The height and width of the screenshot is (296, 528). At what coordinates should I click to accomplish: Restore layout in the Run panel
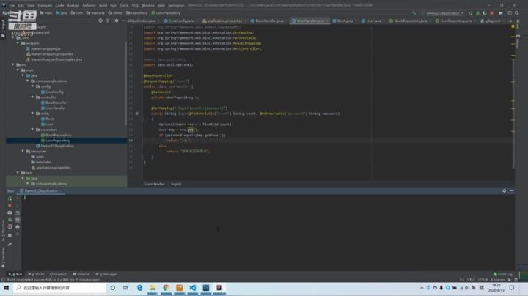click(10, 235)
